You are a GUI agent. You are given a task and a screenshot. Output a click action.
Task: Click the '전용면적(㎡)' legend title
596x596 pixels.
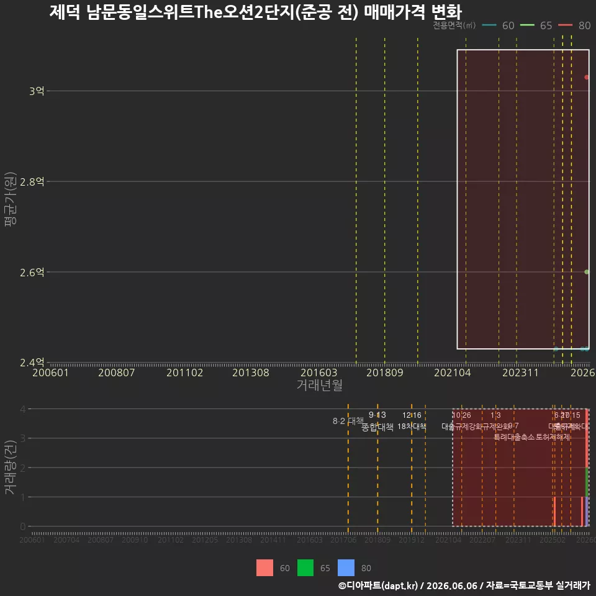(454, 25)
